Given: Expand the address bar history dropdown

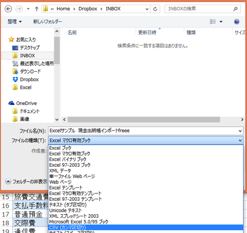Looking at the screenshot, I should pyautogui.click(x=147, y=9).
